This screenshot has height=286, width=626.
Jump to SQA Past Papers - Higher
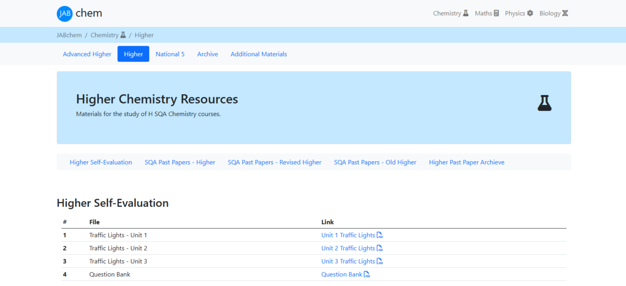coord(180,162)
